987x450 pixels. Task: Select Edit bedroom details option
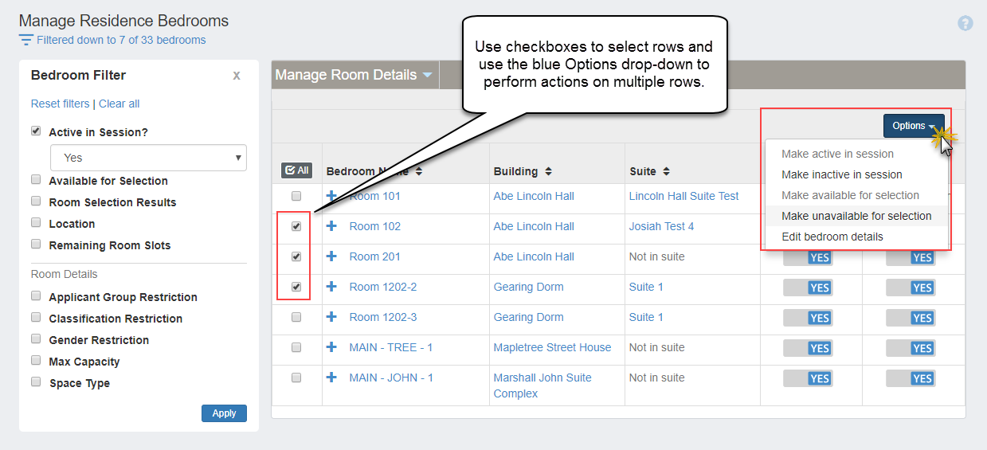(832, 237)
